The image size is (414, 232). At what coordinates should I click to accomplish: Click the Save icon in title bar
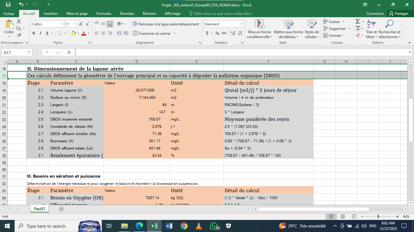pos(8,5)
